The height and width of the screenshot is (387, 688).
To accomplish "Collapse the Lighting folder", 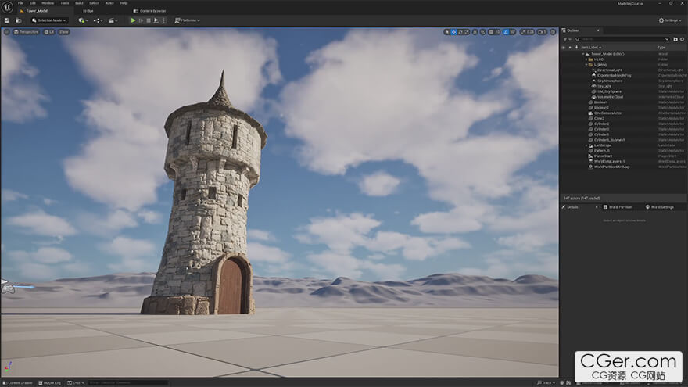I will coord(586,64).
